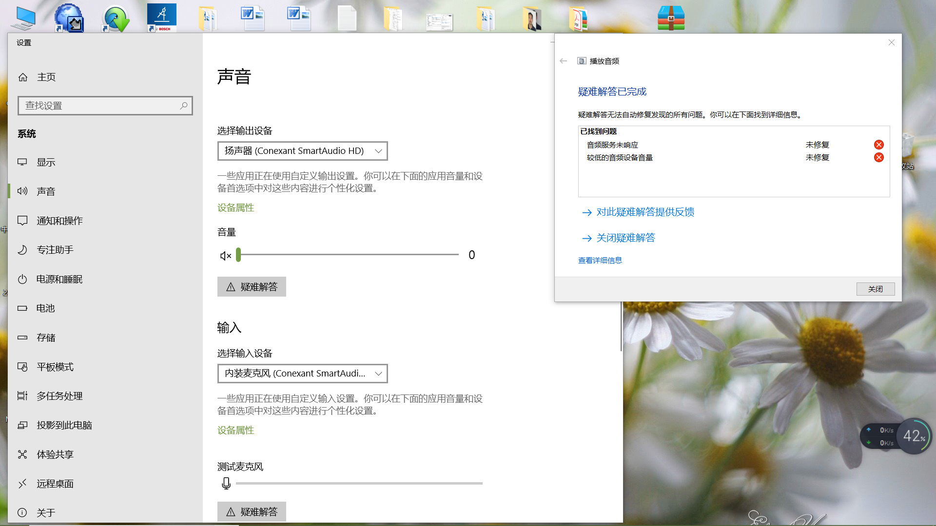Click the back arrow in troubleshooter
This screenshot has height=526, width=936.
tap(564, 61)
